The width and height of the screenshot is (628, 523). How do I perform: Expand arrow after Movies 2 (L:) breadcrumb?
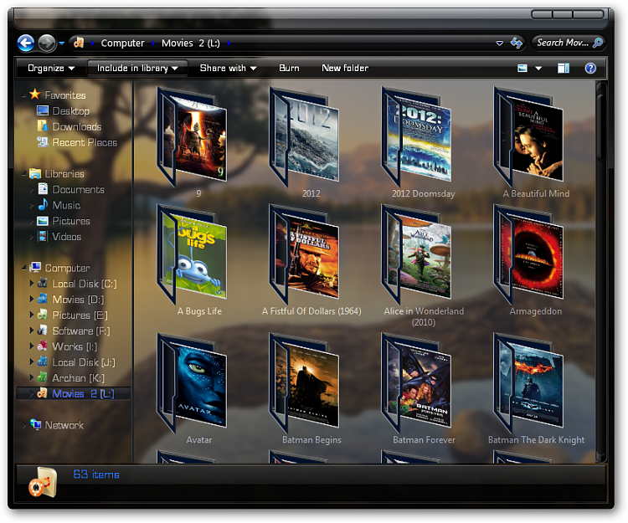point(229,43)
